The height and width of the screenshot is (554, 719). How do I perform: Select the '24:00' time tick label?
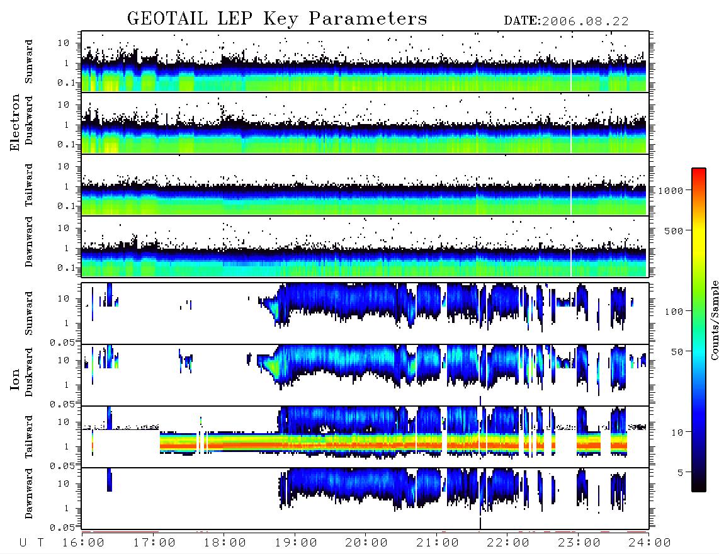[x=650, y=543]
